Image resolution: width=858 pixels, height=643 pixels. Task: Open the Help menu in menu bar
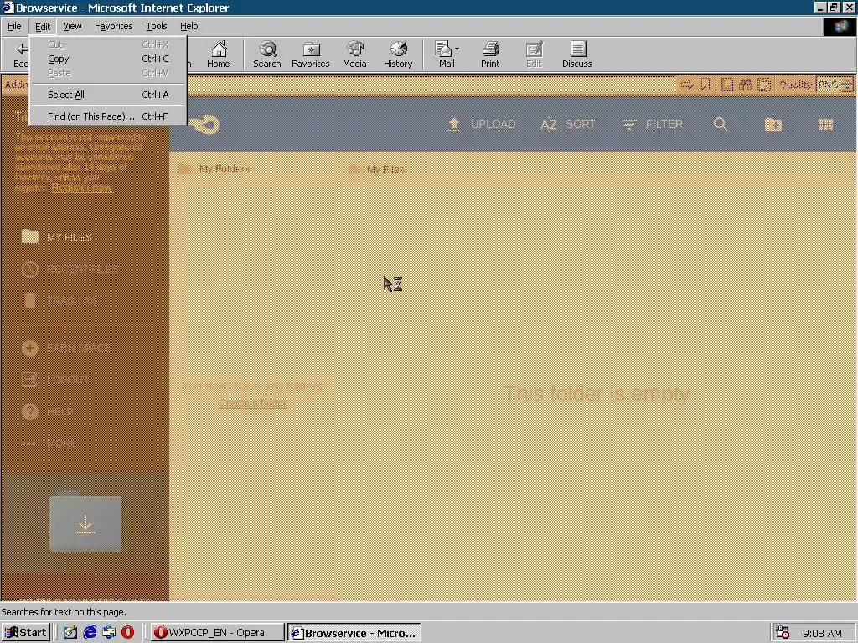(x=189, y=26)
